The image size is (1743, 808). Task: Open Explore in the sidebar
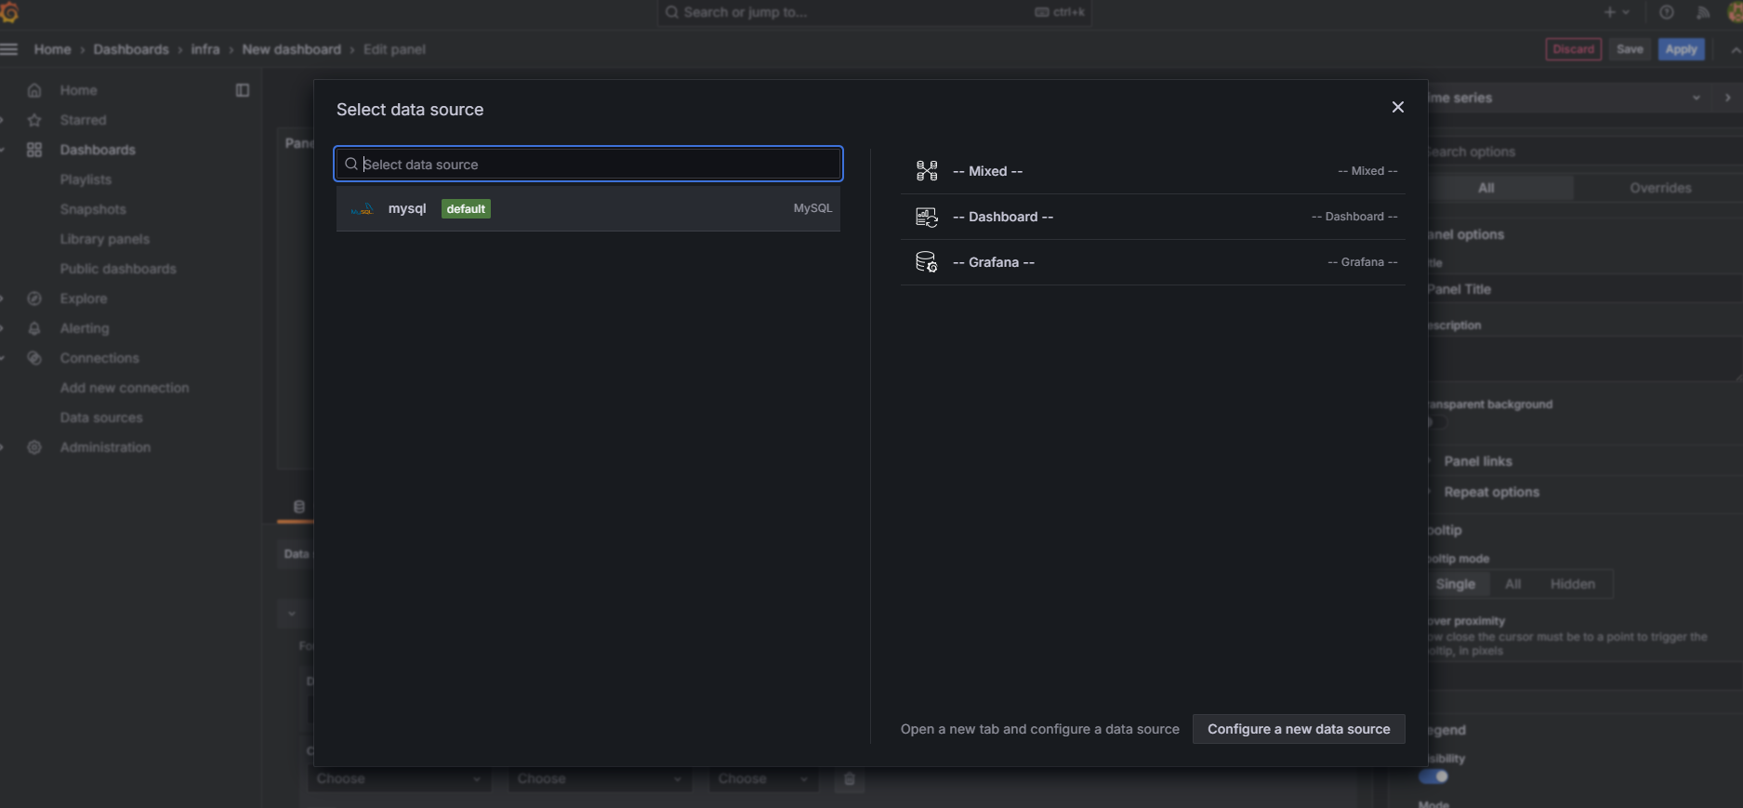[x=84, y=298]
